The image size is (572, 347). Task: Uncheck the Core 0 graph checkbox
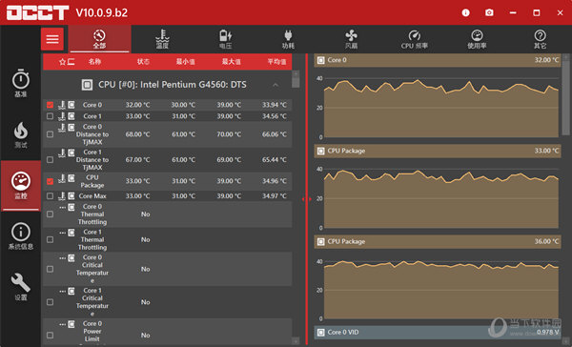click(50, 105)
